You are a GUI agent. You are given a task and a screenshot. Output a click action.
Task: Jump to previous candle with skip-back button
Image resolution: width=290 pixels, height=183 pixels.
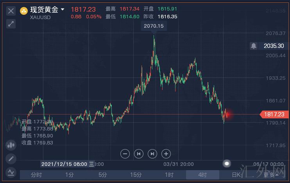pyautogui.click(x=138, y=153)
